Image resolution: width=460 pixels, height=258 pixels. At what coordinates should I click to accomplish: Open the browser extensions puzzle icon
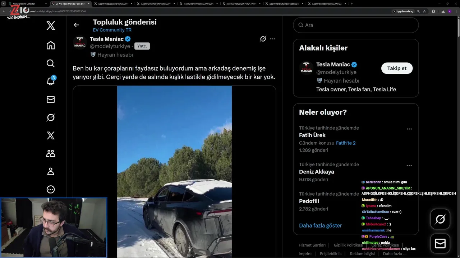(x=433, y=11)
